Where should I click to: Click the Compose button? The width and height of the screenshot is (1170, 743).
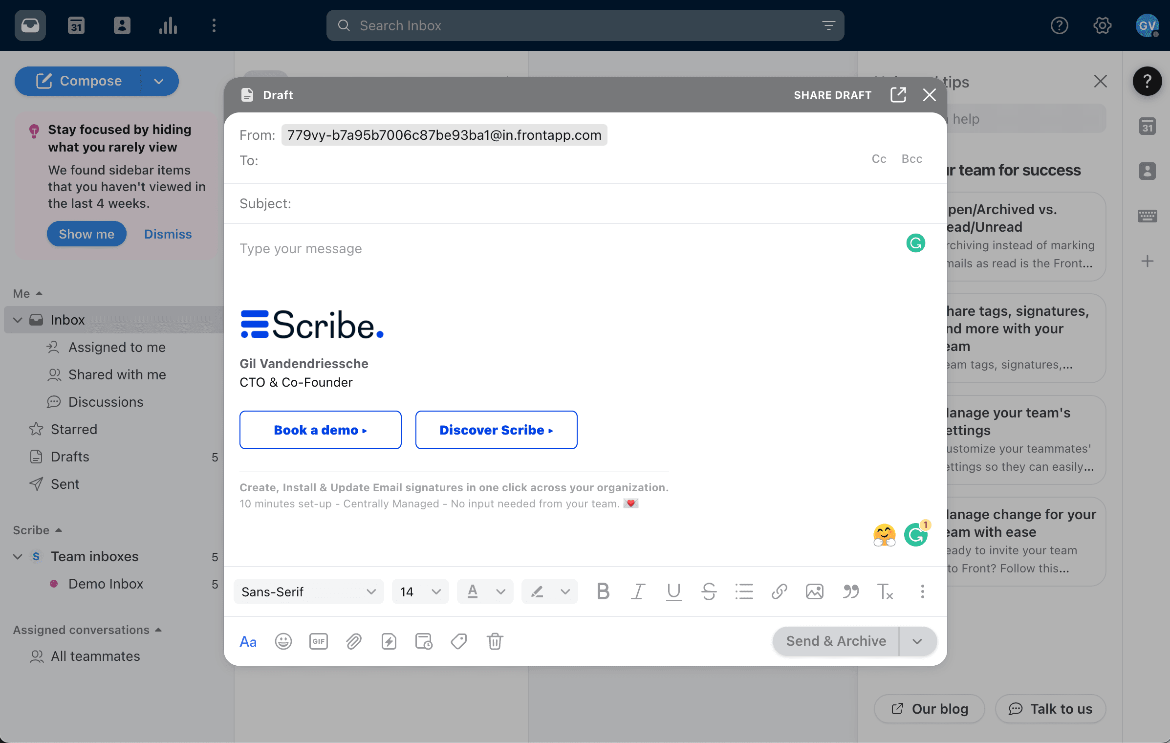tap(79, 81)
